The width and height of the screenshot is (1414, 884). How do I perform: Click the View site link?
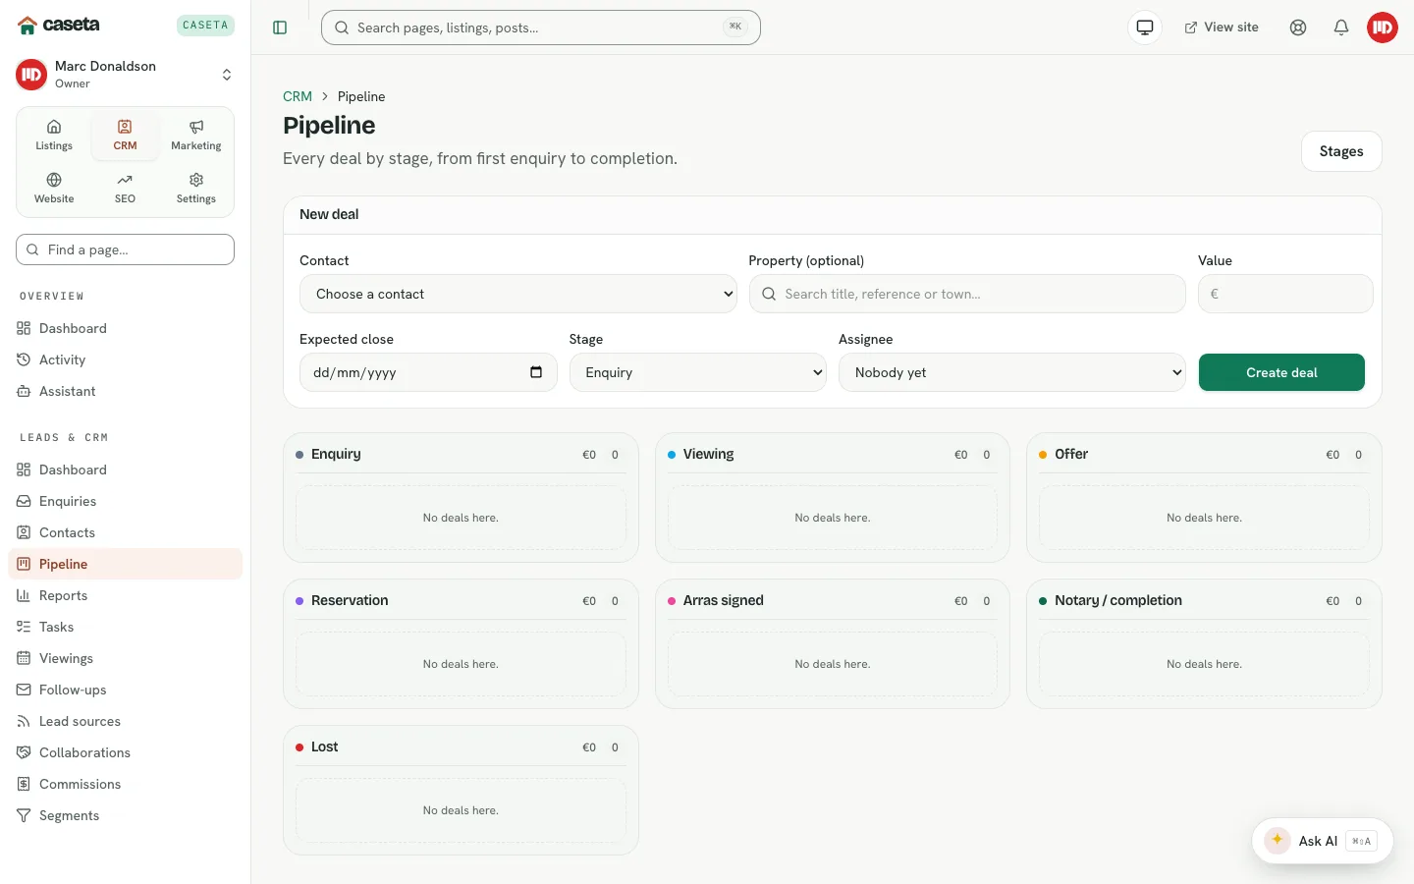coord(1222,28)
